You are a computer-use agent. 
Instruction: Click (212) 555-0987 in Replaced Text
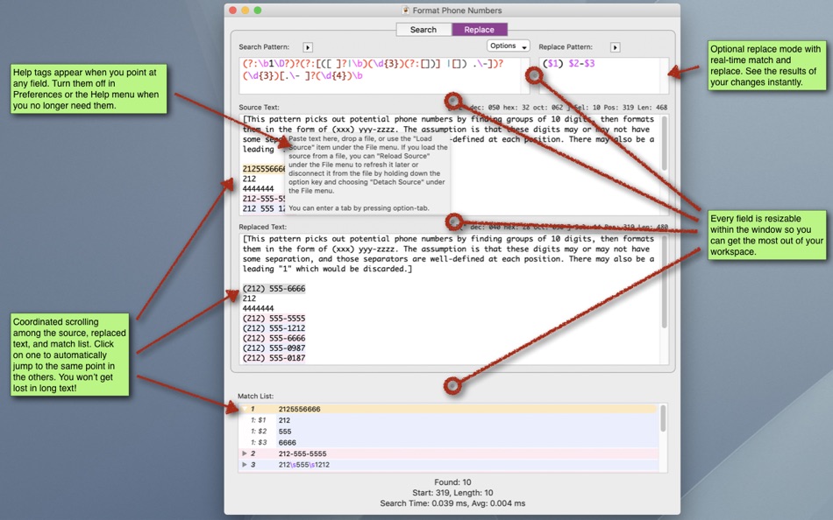(274, 348)
